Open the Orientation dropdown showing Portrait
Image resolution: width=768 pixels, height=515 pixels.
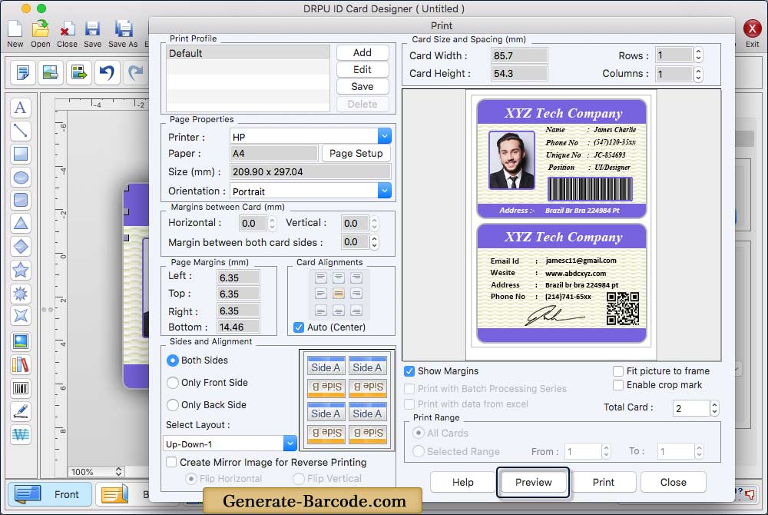(385, 191)
